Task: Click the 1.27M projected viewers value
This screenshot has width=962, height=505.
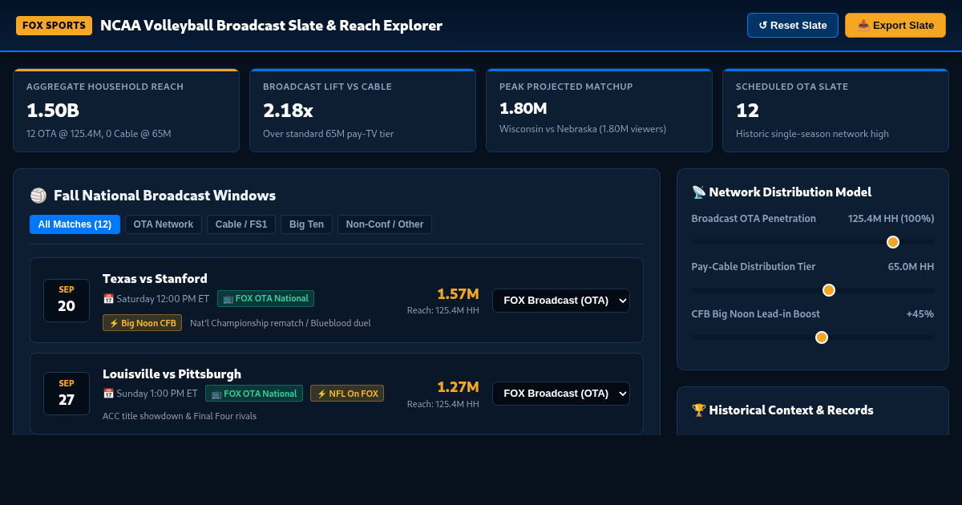Action: (x=458, y=387)
